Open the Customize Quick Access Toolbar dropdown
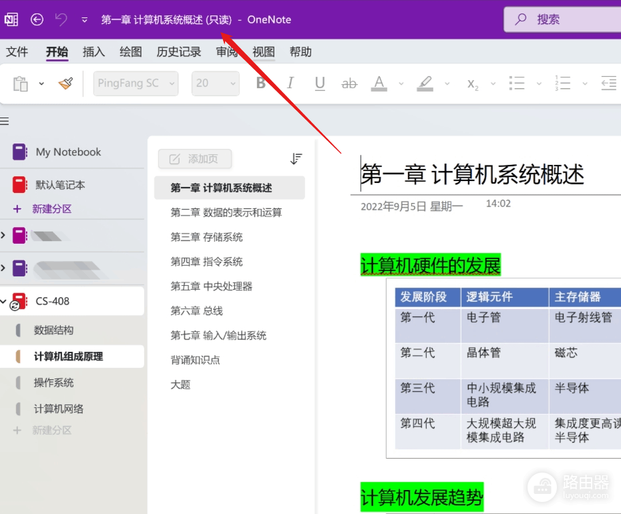 pyautogui.click(x=84, y=20)
